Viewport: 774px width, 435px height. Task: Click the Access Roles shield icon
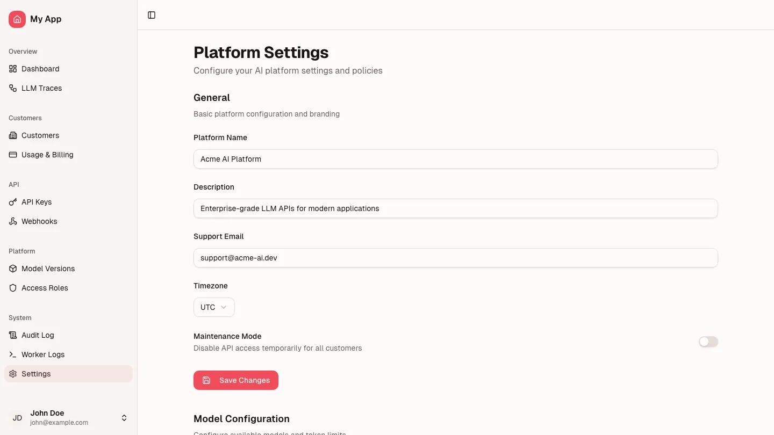point(12,288)
